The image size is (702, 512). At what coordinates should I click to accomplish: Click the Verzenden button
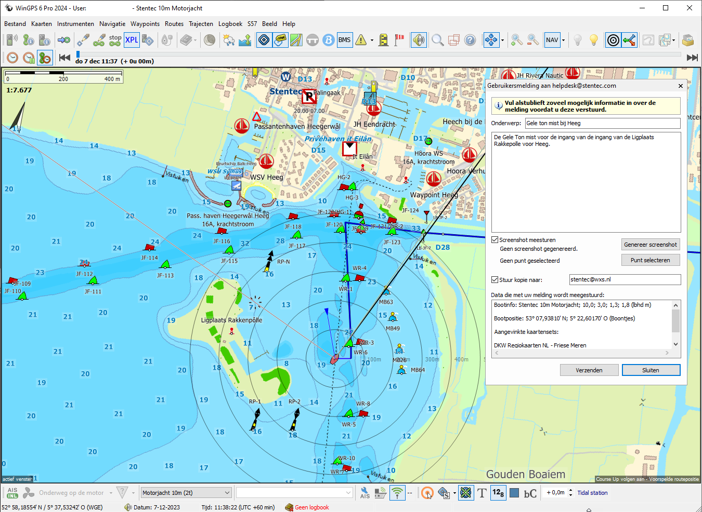pos(589,370)
